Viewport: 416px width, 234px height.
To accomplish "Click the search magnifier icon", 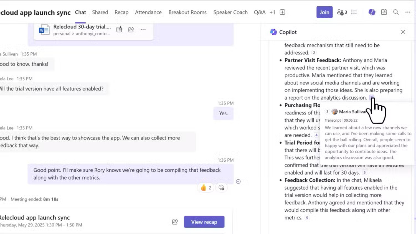I will pos(396,12).
